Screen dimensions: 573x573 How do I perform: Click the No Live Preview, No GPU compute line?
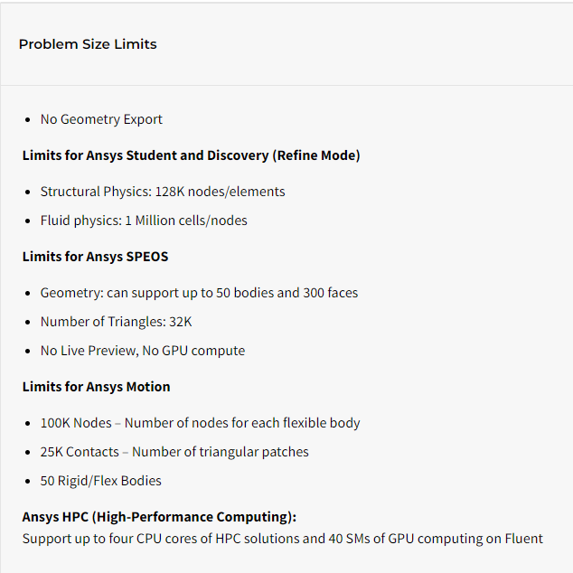point(143,351)
